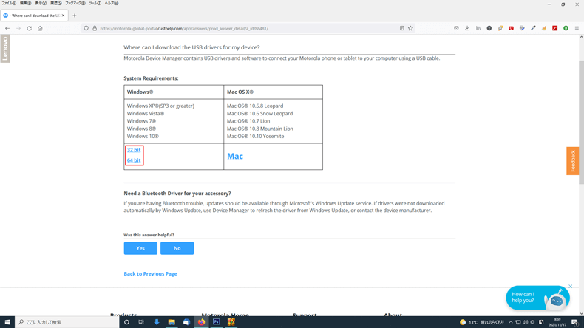Open the ヘルプ(H) menu
Image resolution: width=584 pixels, height=328 pixels.
[112, 4]
